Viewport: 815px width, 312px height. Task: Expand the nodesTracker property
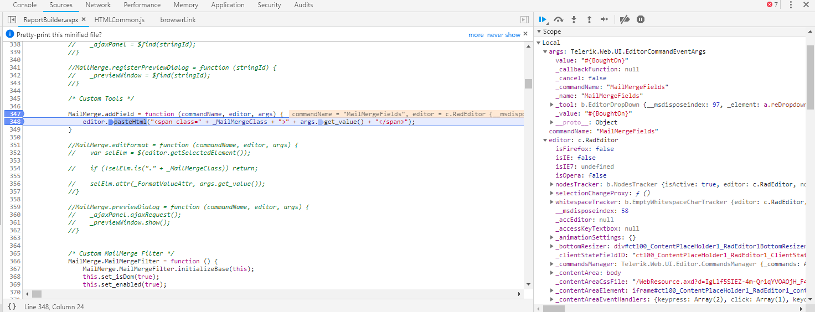coord(552,184)
